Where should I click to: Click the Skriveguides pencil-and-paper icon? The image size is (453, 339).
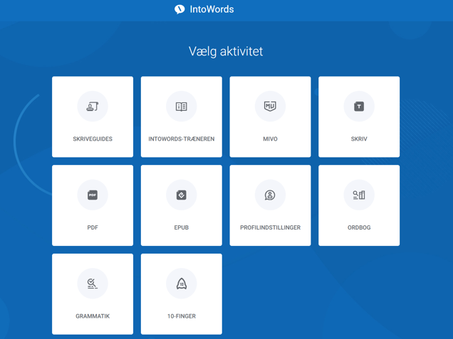pyautogui.click(x=93, y=107)
